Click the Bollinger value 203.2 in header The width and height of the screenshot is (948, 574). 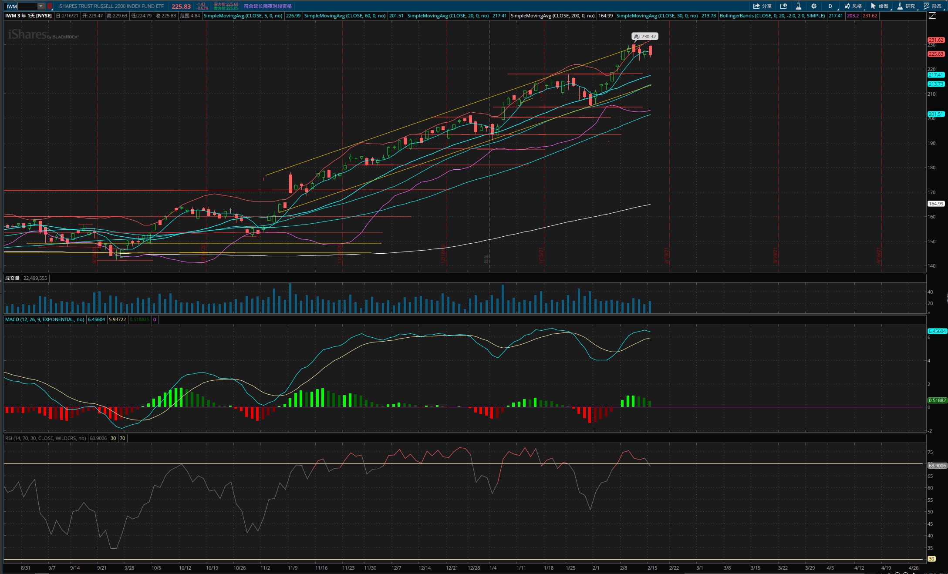point(853,16)
